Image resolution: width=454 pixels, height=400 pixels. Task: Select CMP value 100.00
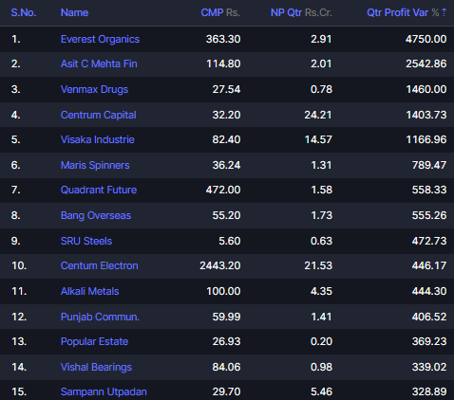coord(223,291)
